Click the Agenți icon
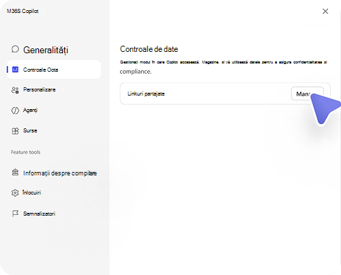Screen dimensions: 341x275 (x=15, y=111)
